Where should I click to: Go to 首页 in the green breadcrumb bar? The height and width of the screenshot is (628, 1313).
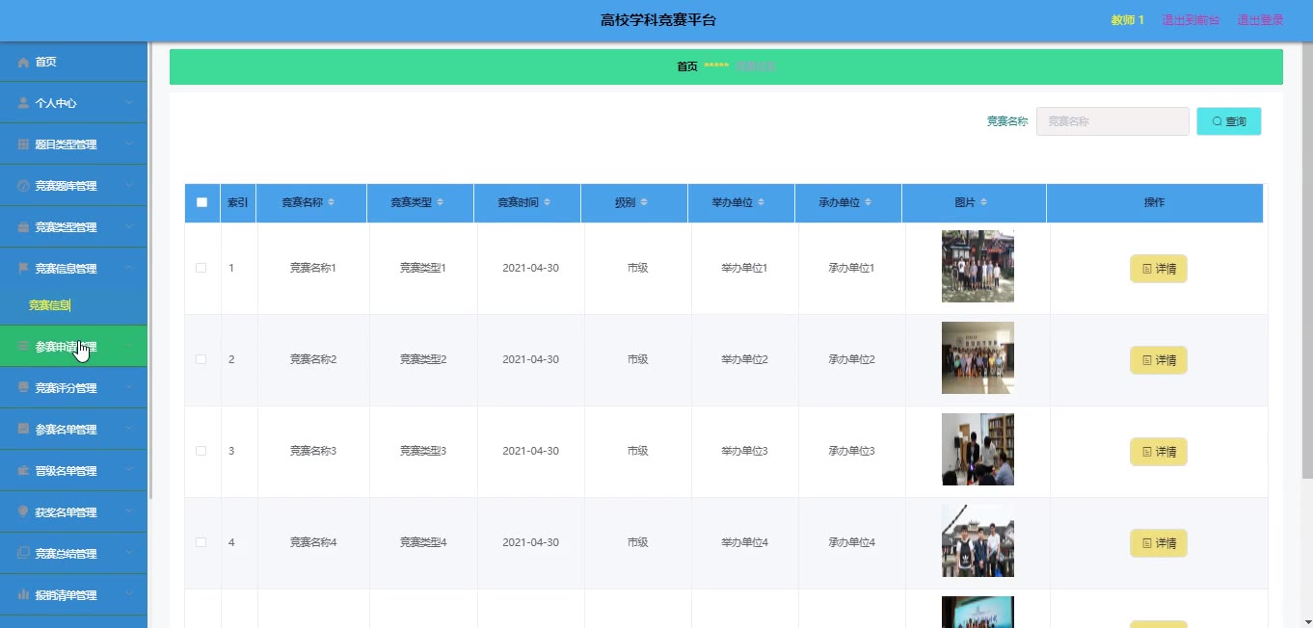click(x=686, y=66)
